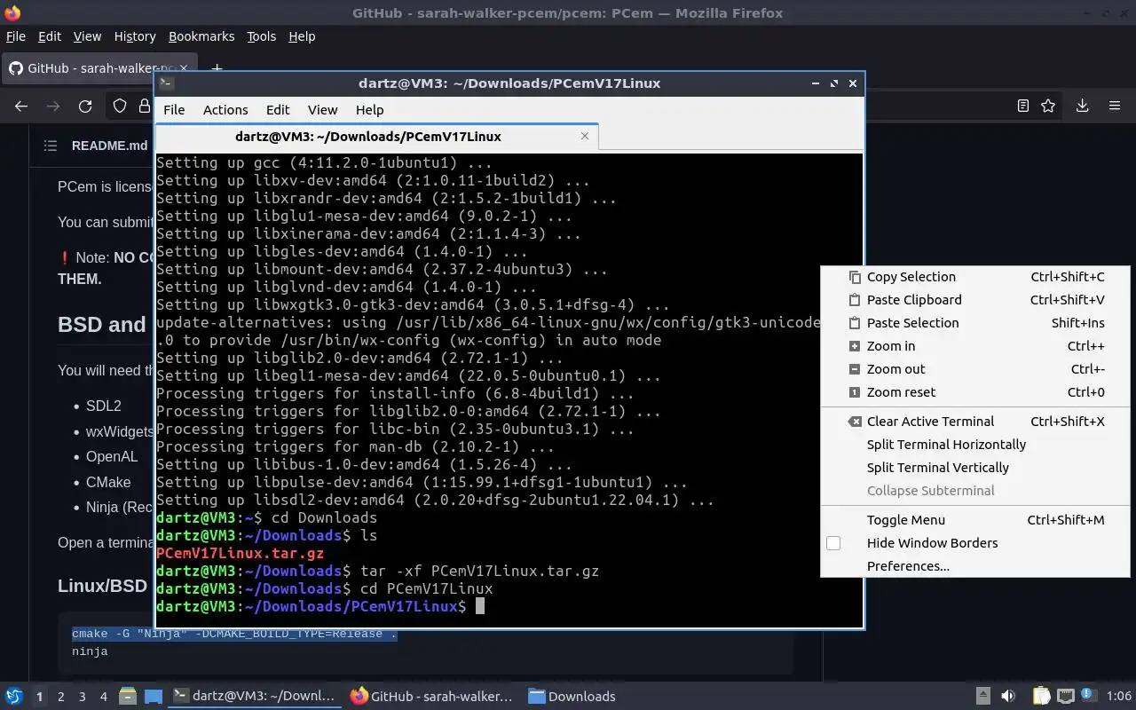Click README.md heading in GitHub page

pyautogui.click(x=109, y=146)
